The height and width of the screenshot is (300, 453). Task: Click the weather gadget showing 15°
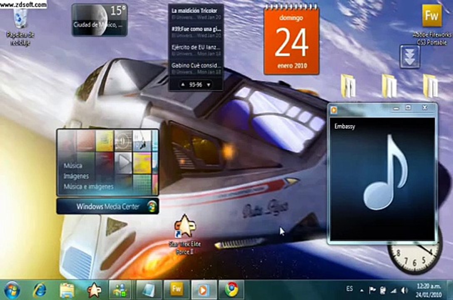pyautogui.click(x=100, y=20)
